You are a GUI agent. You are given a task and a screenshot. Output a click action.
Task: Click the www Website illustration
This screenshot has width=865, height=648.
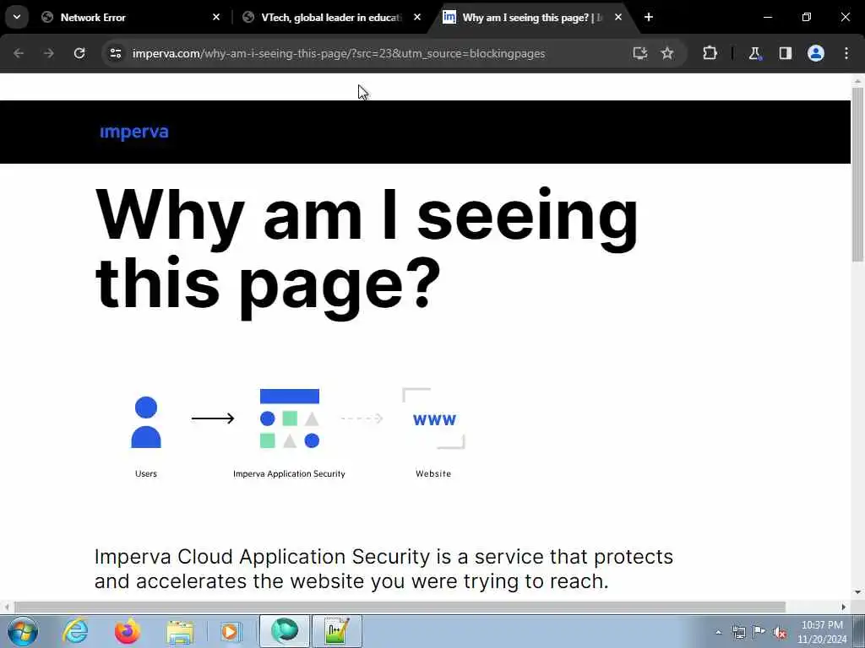[x=433, y=418]
